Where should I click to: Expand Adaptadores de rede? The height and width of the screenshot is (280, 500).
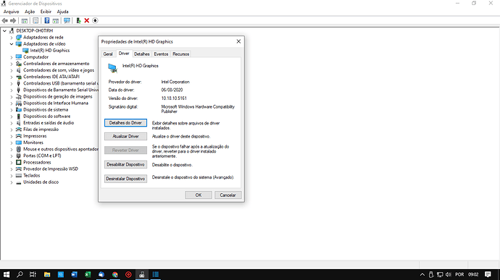(x=12, y=38)
